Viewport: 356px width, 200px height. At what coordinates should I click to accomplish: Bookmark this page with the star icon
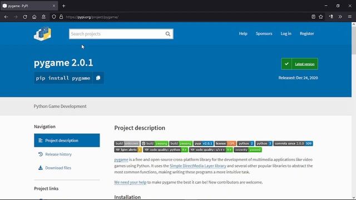click(321, 17)
